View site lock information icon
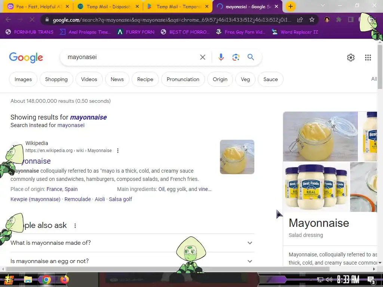Image resolution: width=383 pixels, height=287 pixels. point(47,20)
